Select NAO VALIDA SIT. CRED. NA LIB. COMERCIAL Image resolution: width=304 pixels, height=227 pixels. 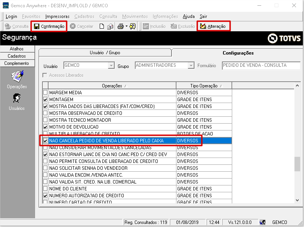tap(137, 182)
